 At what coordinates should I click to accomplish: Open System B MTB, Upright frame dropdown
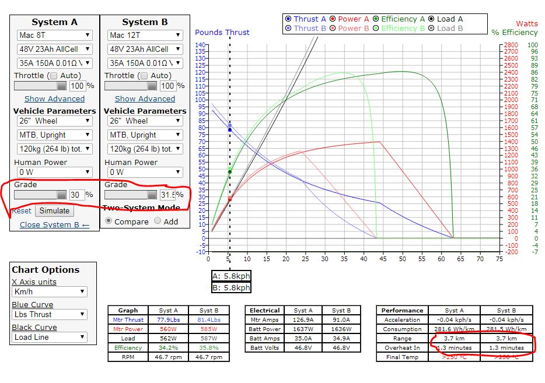pos(145,135)
